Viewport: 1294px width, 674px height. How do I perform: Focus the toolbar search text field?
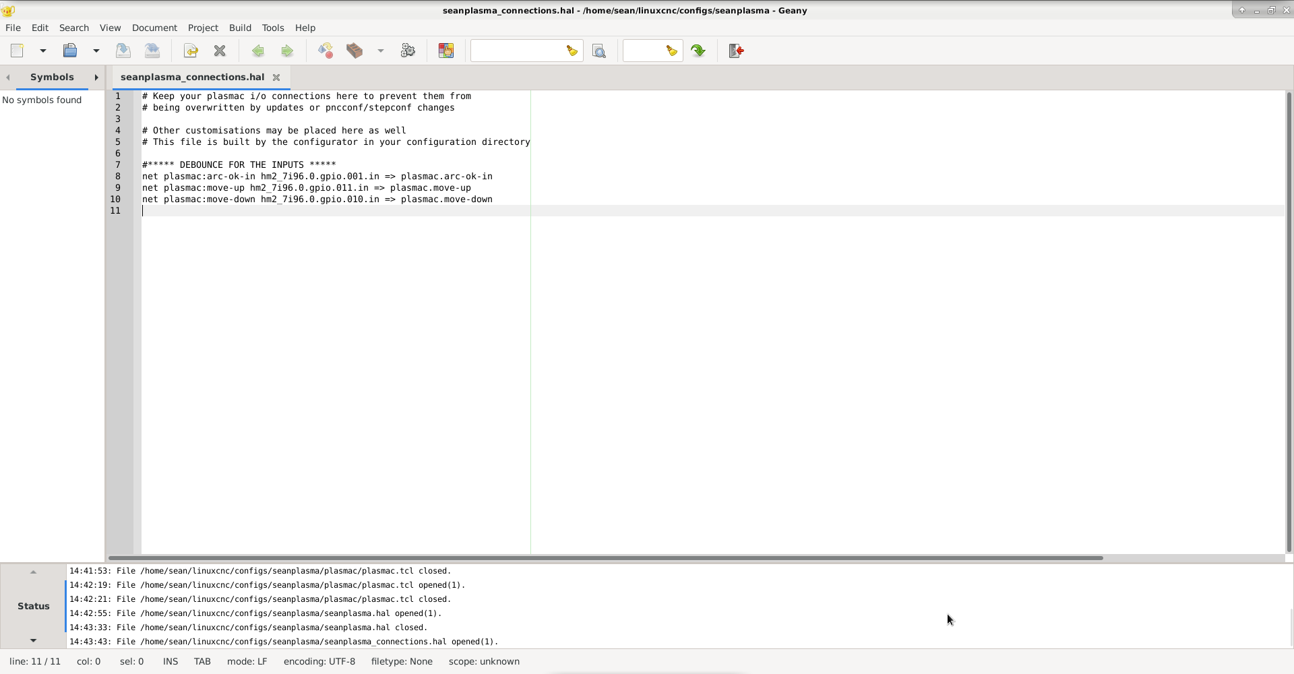[x=517, y=51]
